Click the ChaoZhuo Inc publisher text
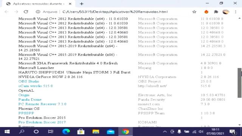Image resolution: width=242 pixels, height=136 pixels. tap(150, 109)
